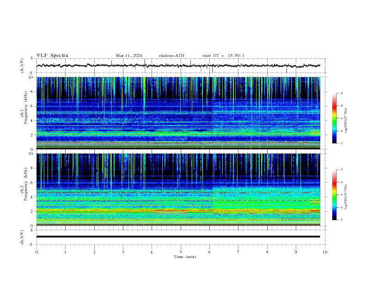Click the ch.1 voltage waveform trace
The width and height of the screenshot is (366, 283).
tap(178, 66)
